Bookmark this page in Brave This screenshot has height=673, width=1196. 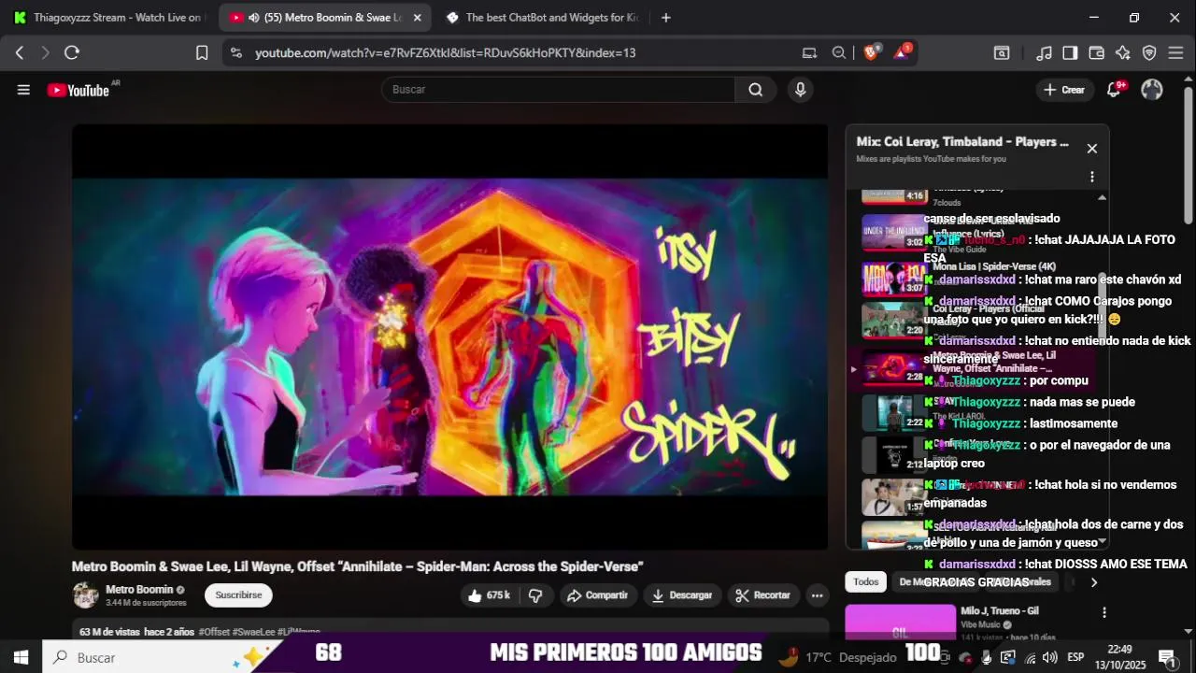202,53
